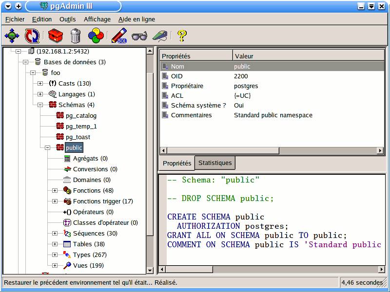The height and width of the screenshot is (292, 390).
Task: Select the ACL property row
Action: pos(272,95)
